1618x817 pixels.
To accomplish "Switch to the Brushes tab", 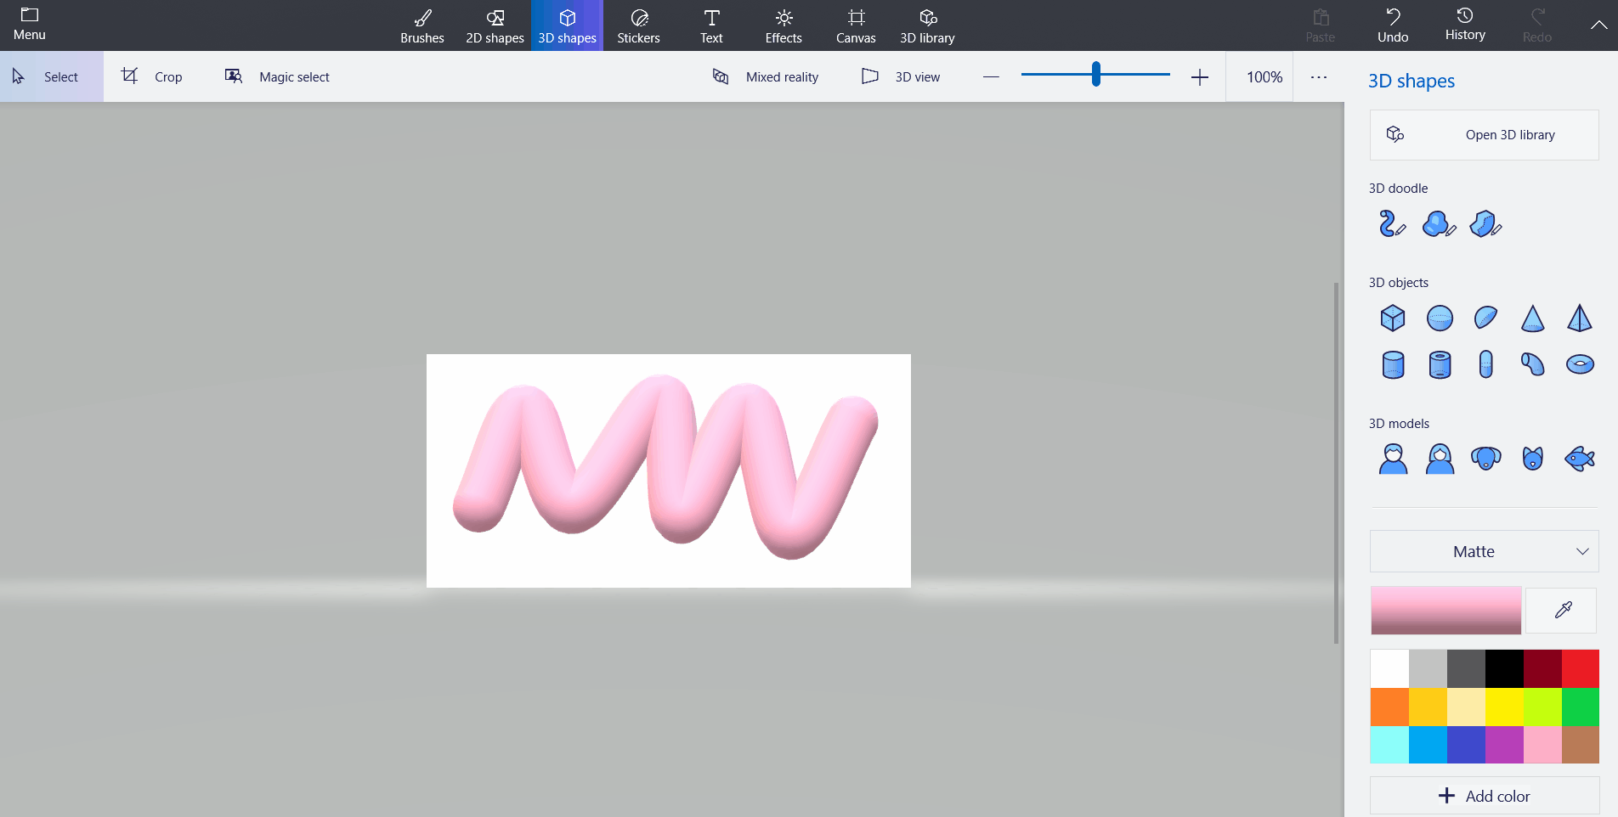I will point(422,25).
